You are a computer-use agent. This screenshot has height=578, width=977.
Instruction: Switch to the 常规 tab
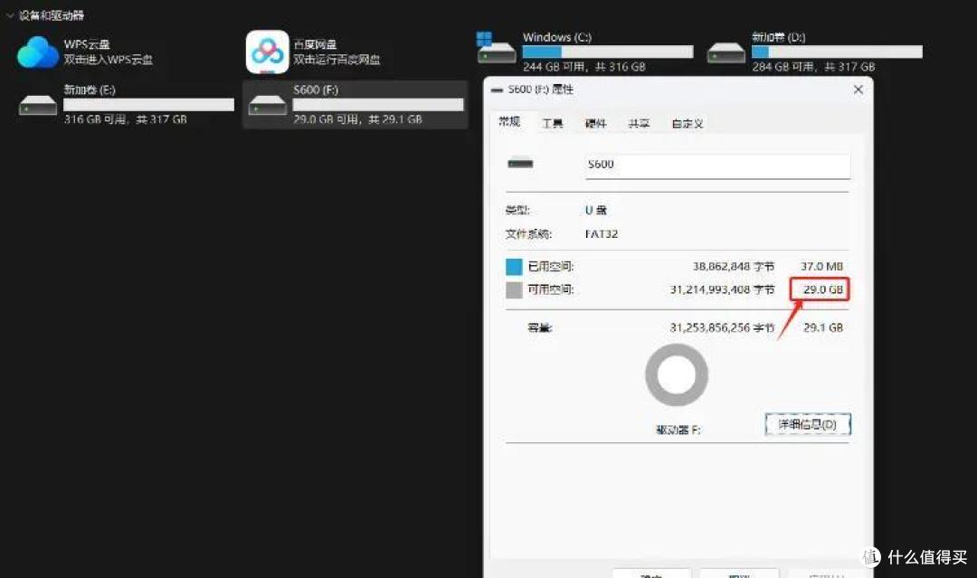click(509, 121)
